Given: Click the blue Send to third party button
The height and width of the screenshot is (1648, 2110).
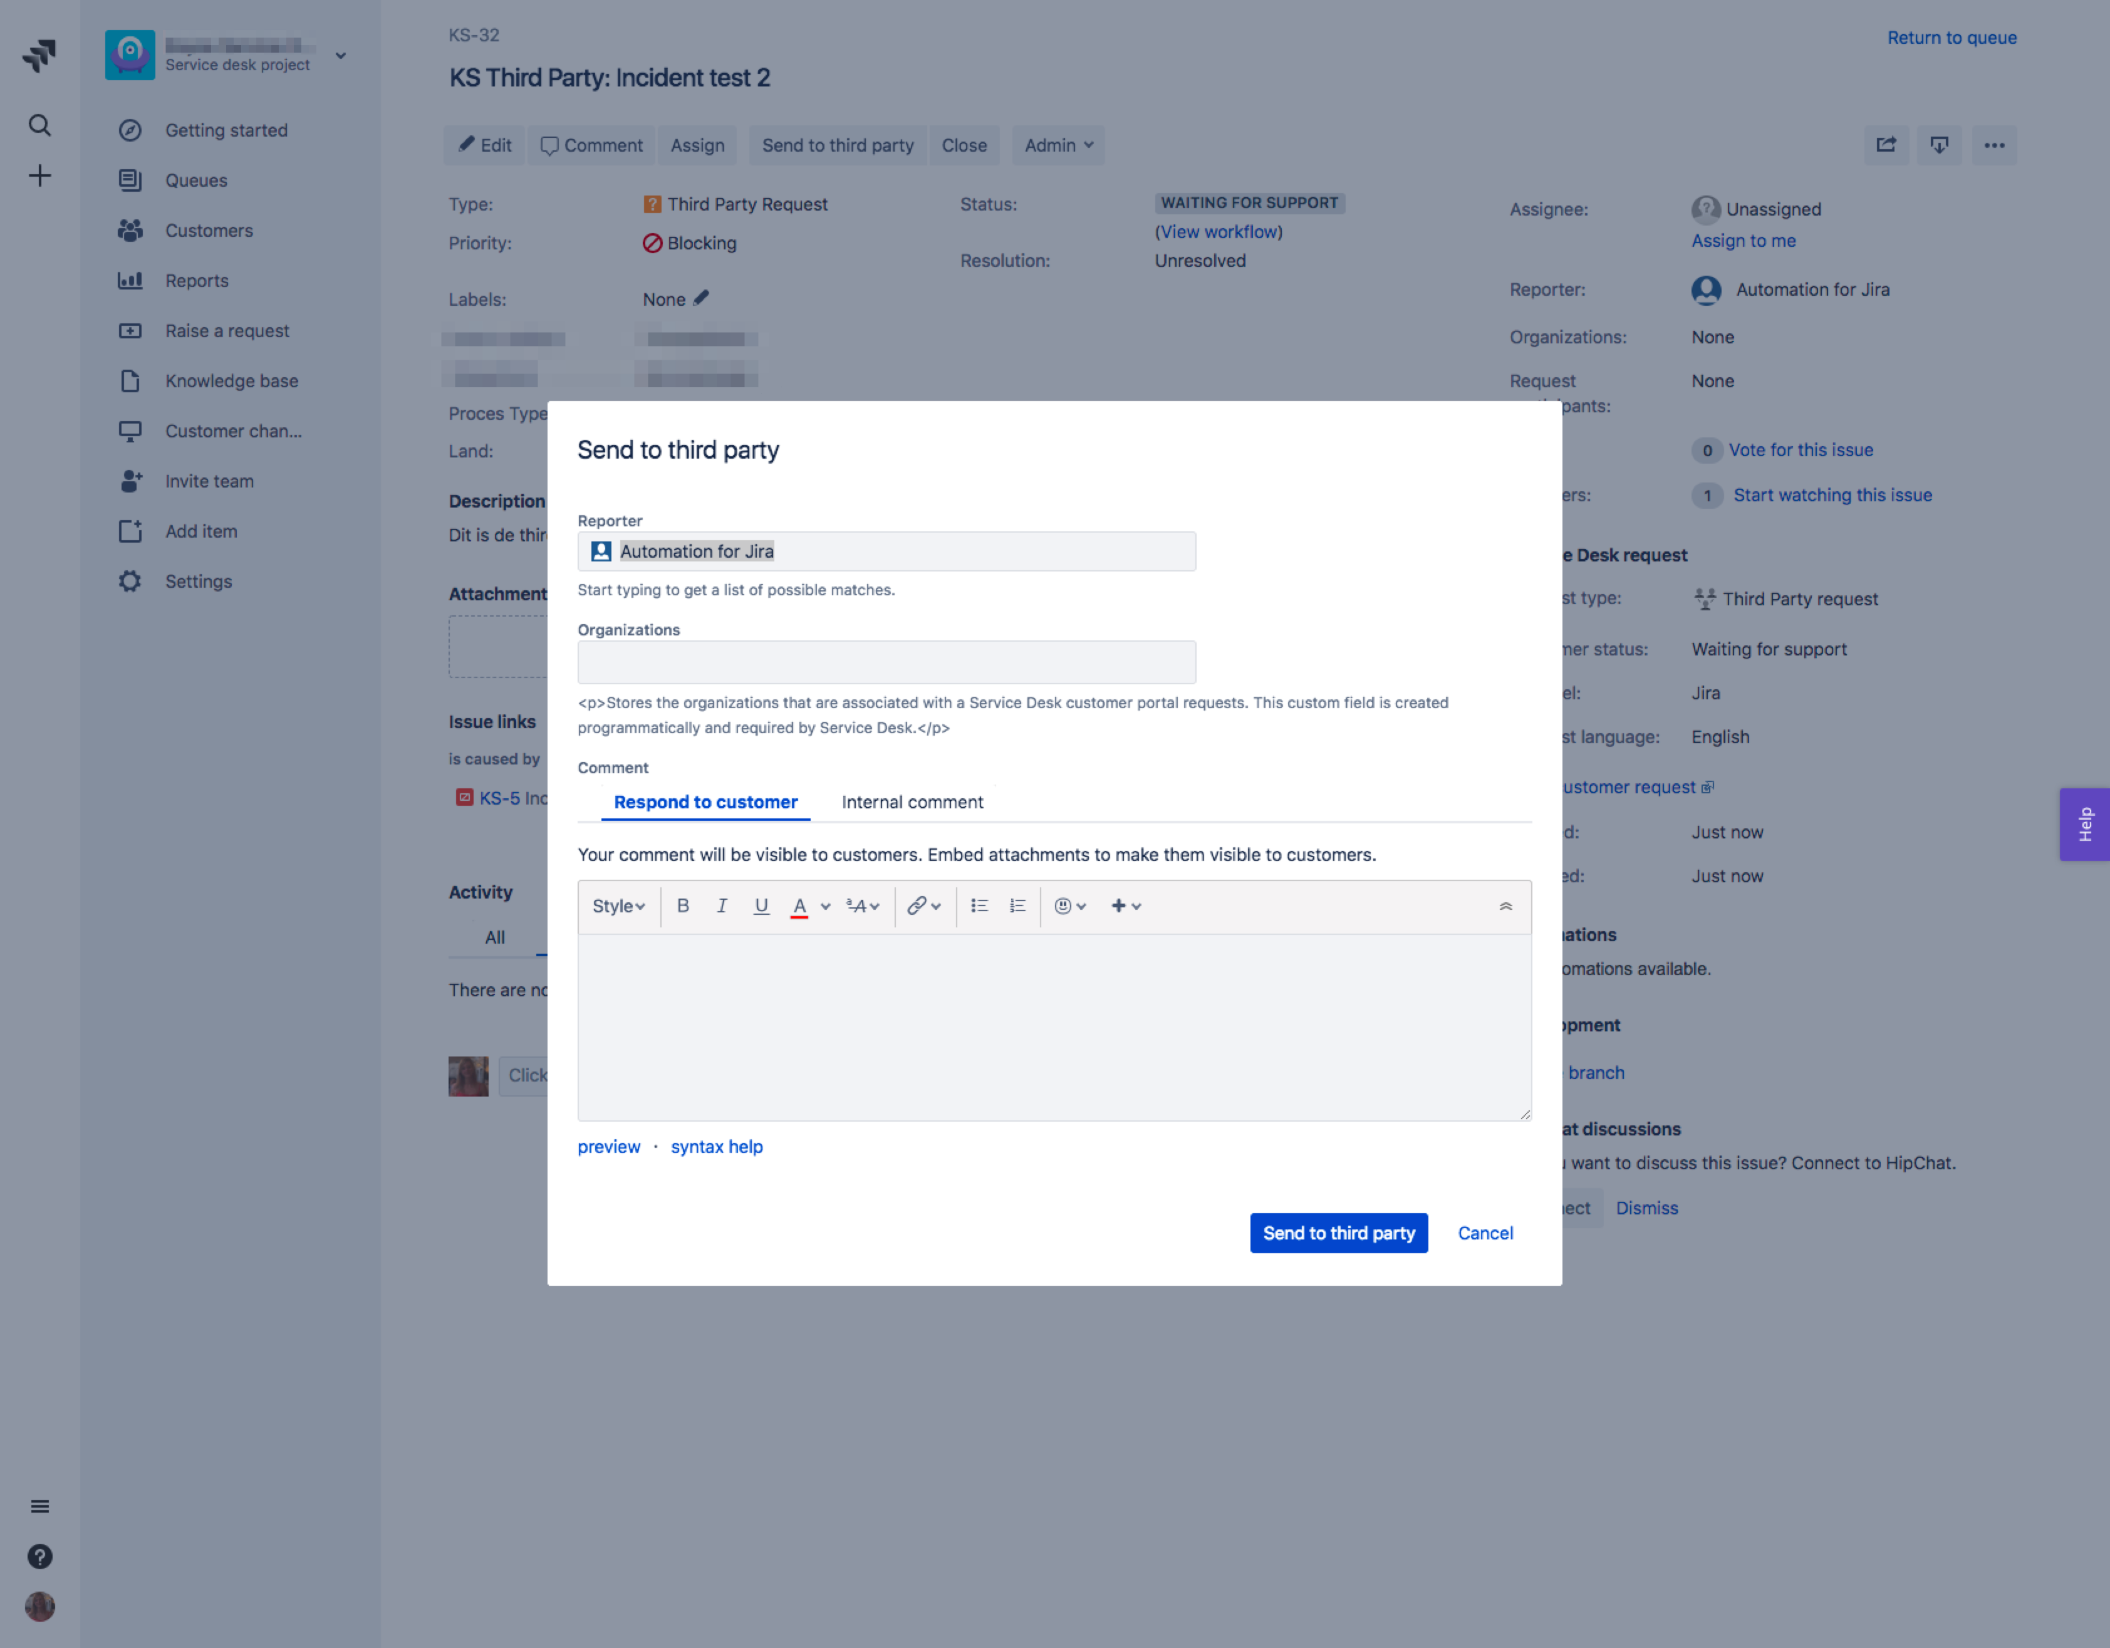Looking at the screenshot, I should tap(1339, 1233).
